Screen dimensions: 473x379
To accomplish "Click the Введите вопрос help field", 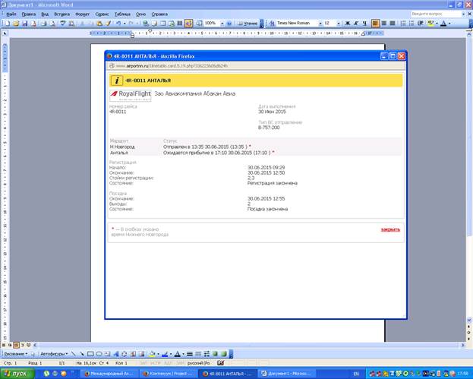I will [x=437, y=14].
